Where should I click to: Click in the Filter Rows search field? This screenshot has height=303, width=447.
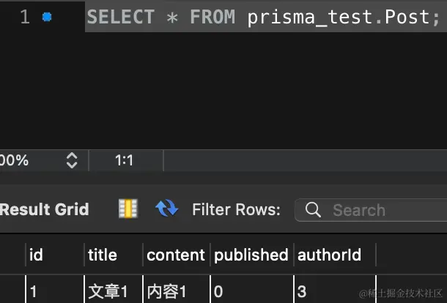[x=372, y=210]
